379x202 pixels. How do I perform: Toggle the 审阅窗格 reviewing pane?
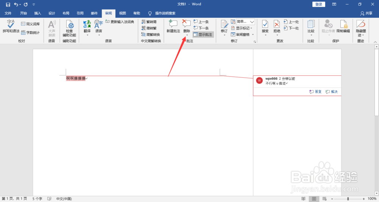pos(241,34)
